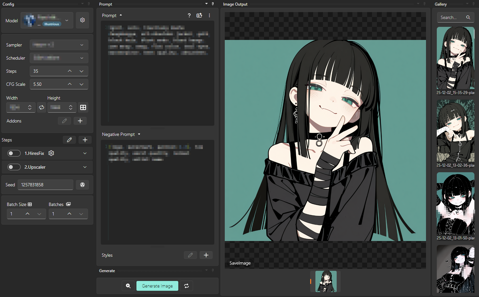Click into the Seed value field
Viewport: 479px width, 297px height.
pyautogui.click(x=45, y=185)
